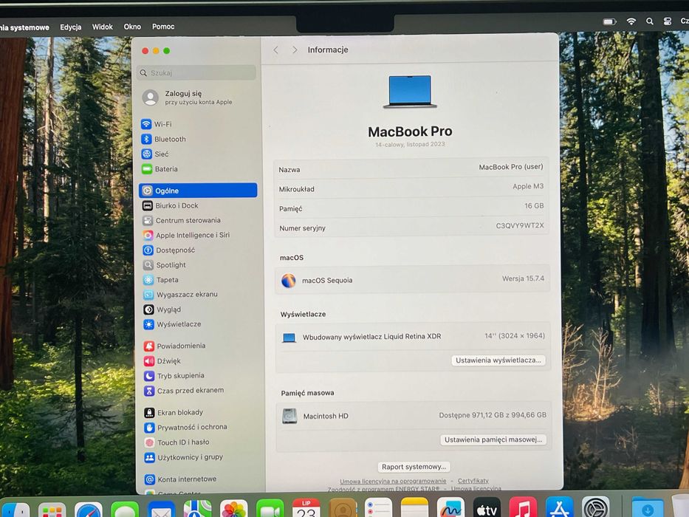
Task: Open Wyświetlacze in sidebar
Action: pyautogui.click(x=172, y=324)
